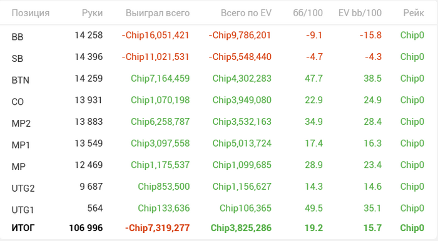Select the BB position row
The height and width of the screenshot is (241, 438).
coord(219,36)
